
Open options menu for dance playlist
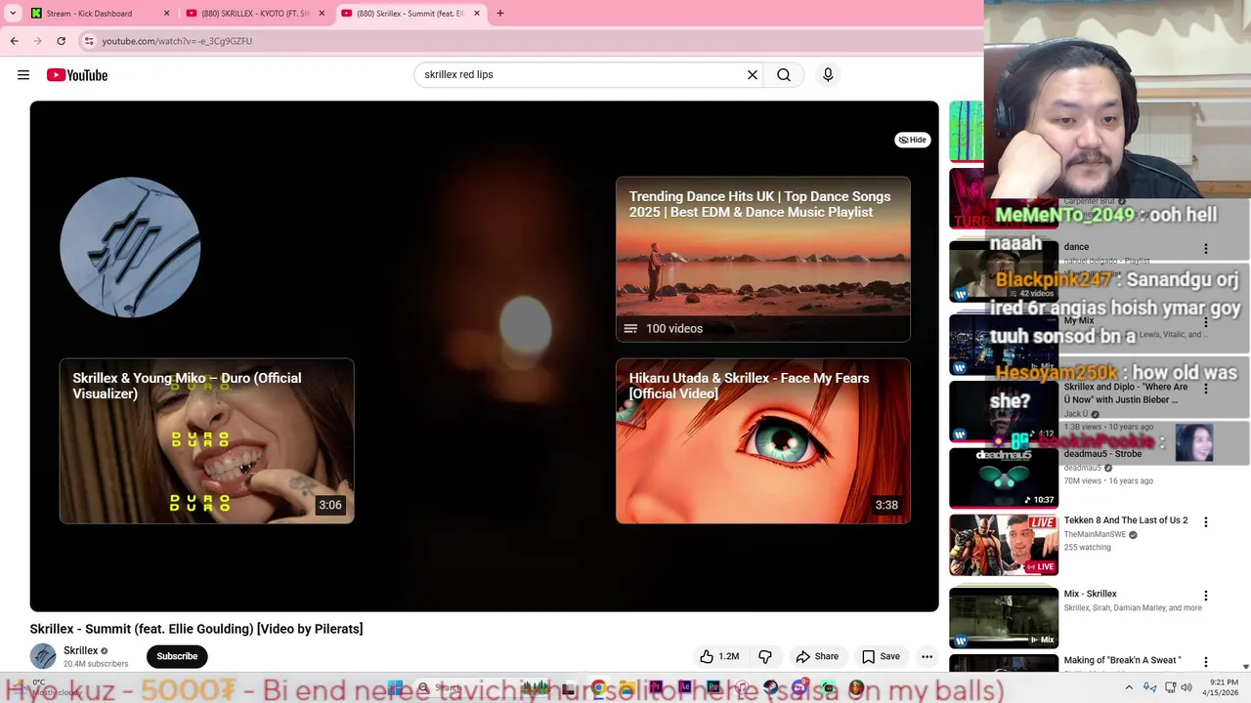[1205, 249]
